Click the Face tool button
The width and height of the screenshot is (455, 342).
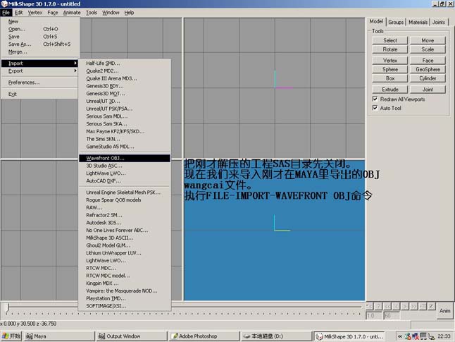point(428,61)
